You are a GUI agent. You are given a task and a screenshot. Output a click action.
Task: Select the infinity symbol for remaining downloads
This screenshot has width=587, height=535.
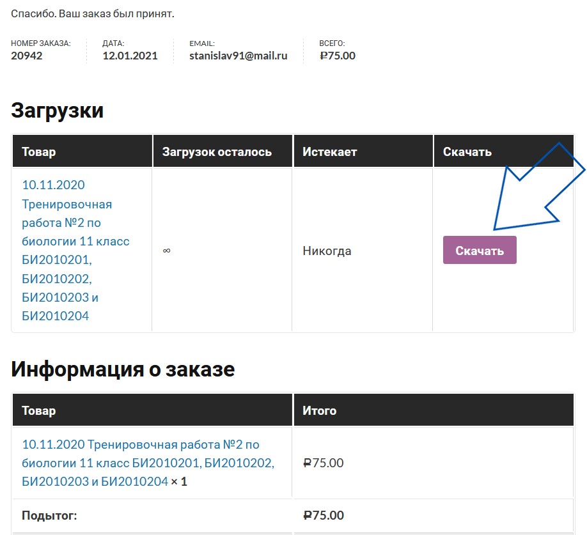pyautogui.click(x=167, y=251)
